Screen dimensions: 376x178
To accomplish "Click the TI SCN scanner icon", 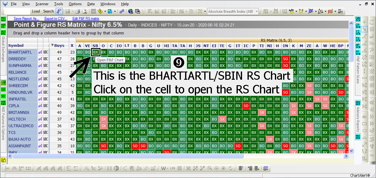I will click(x=358, y=32).
